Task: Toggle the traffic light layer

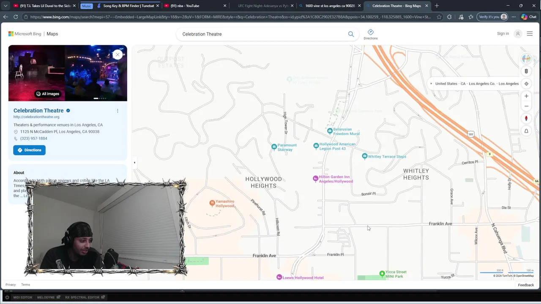Action: point(526,71)
